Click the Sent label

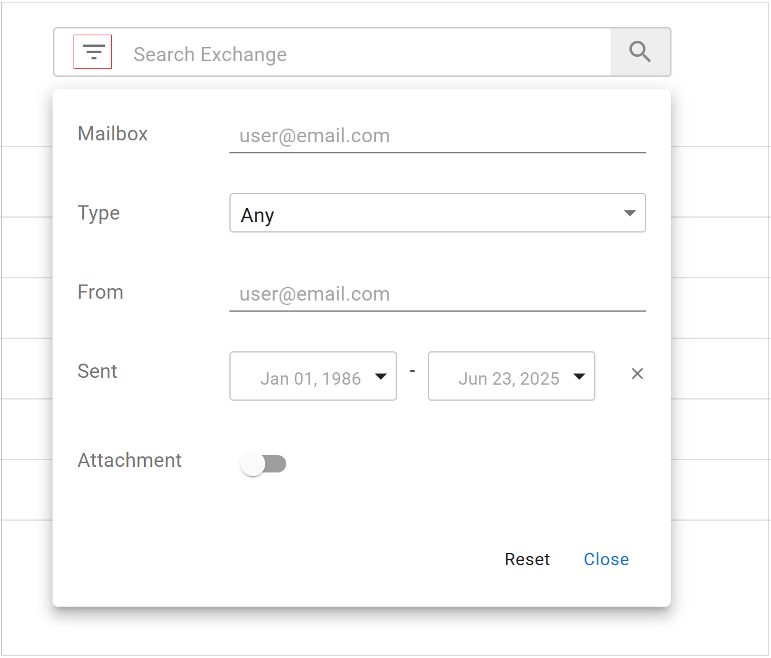click(98, 371)
